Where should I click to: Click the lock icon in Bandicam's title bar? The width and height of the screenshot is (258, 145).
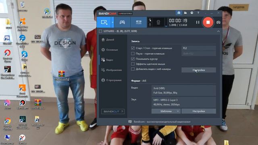(179, 12)
